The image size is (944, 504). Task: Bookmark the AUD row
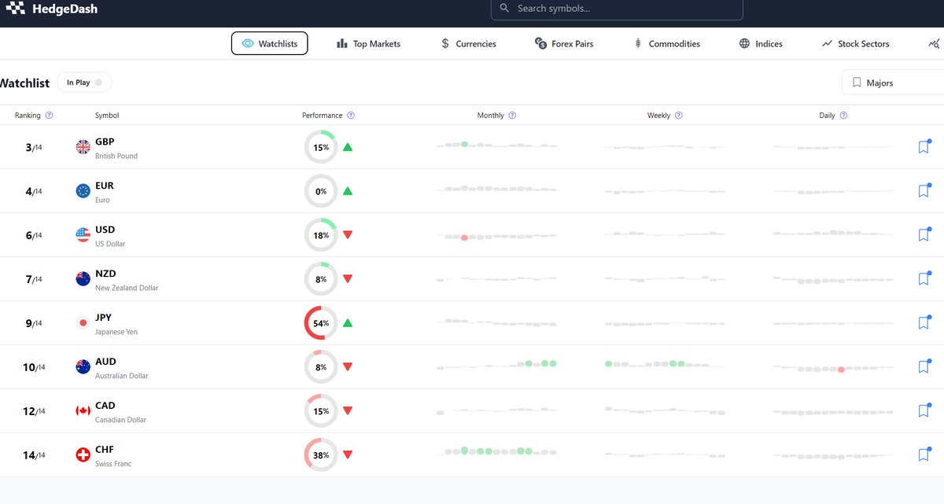click(x=924, y=367)
